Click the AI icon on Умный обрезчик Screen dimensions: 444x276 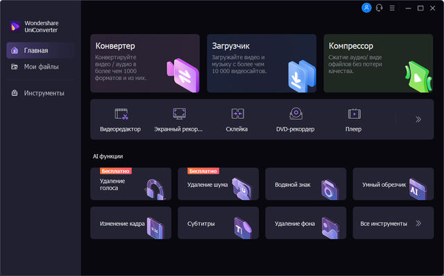pyautogui.click(x=418, y=189)
